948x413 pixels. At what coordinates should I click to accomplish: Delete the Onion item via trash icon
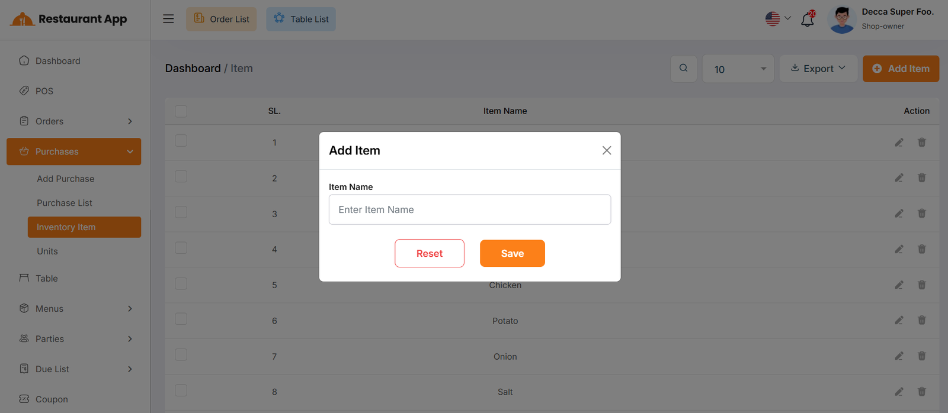pos(921,356)
